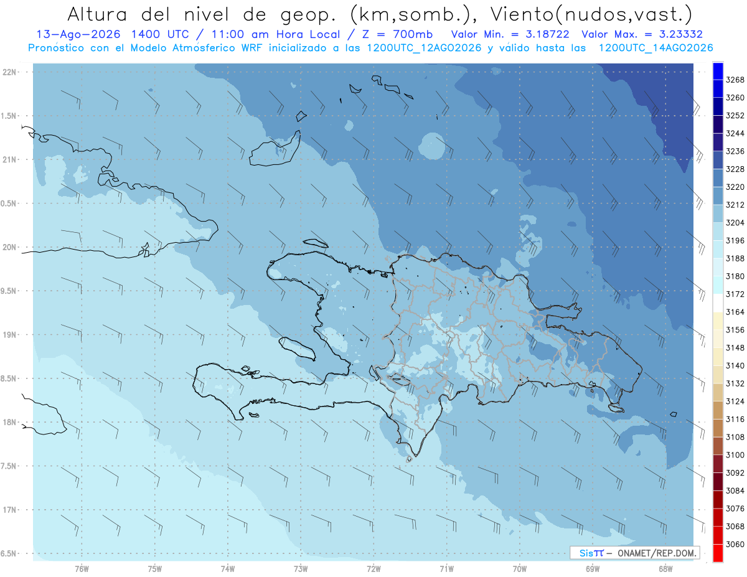Screen dimensions: 747x577
Task: Pick legend color between 3196 and 3188
Action: click(717, 249)
